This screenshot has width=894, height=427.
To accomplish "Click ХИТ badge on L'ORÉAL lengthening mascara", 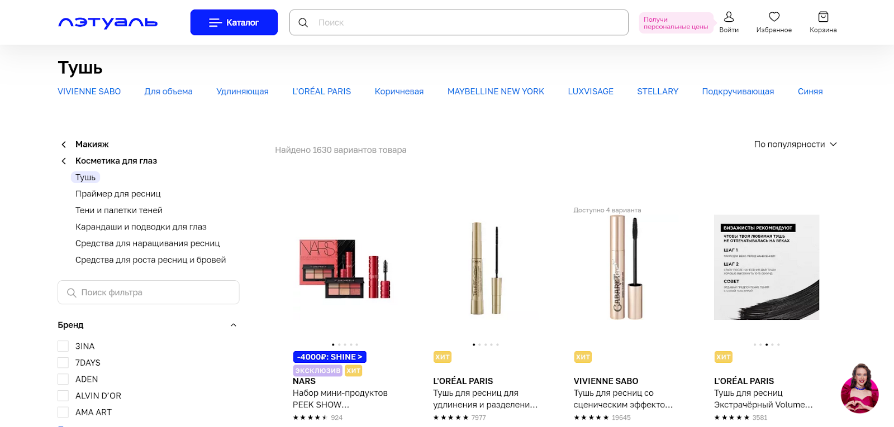I will tap(443, 357).
